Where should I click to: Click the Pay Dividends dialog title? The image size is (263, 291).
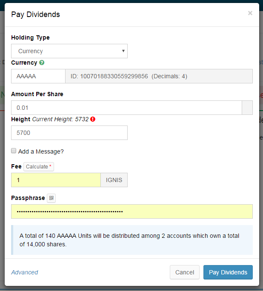35,14
